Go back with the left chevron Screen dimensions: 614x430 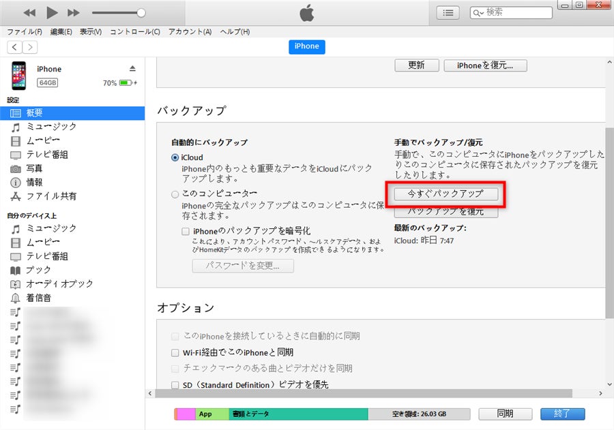[14, 47]
